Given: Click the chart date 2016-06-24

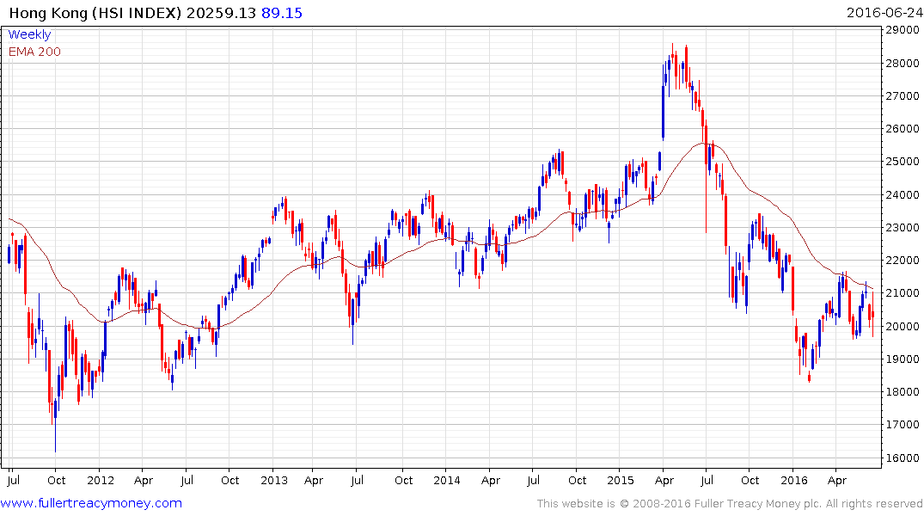Looking at the screenshot, I should coord(884,13).
